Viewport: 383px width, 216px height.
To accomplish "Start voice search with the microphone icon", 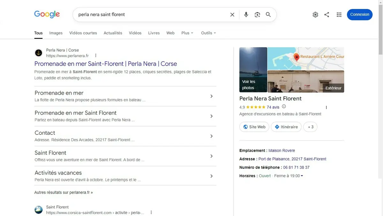I will click(x=246, y=15).
